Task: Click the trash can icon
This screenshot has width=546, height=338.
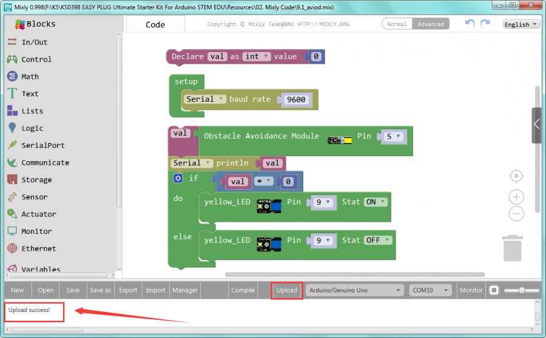Action: tap(513, 248)
